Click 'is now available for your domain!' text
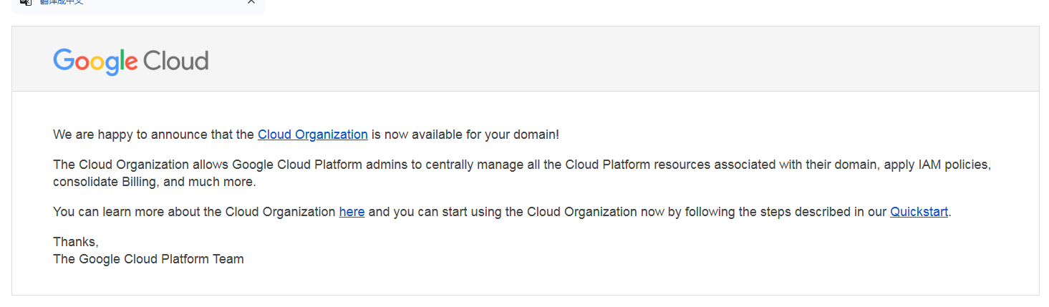1049x307 pixels. 465,135
